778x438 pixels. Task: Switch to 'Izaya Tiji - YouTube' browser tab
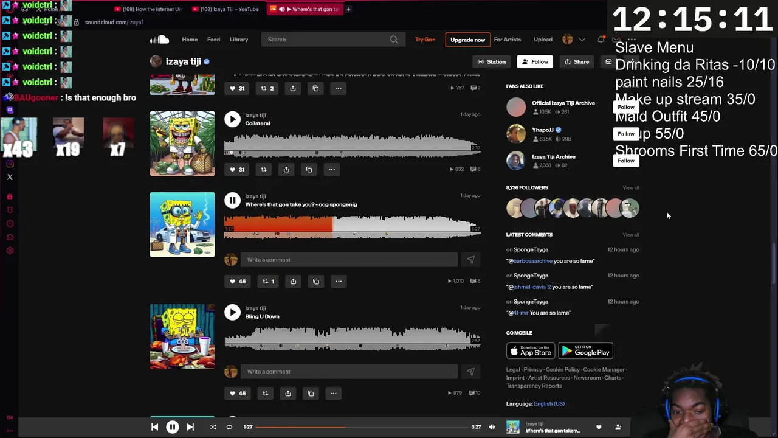(225, 9)
